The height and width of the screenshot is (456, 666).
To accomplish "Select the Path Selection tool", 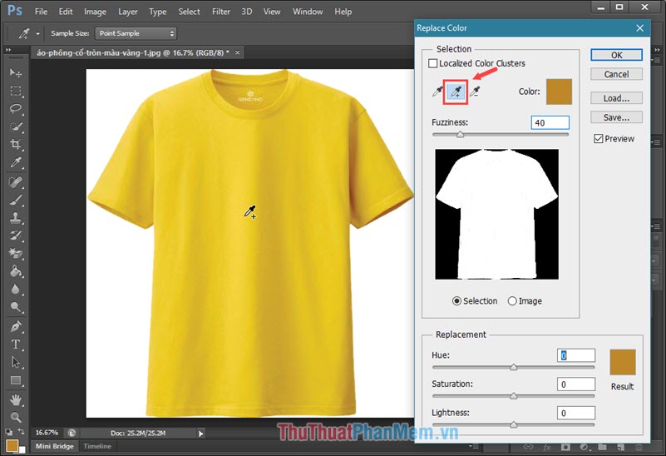I will click(16, 362).
